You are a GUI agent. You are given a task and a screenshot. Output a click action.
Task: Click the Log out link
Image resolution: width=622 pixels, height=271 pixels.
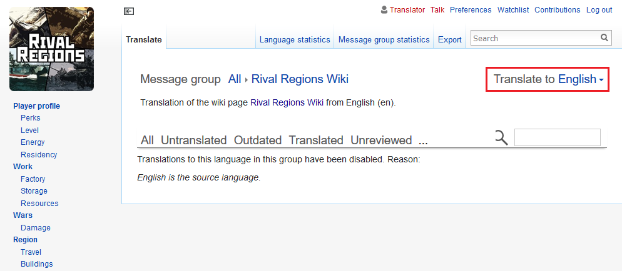599,10
